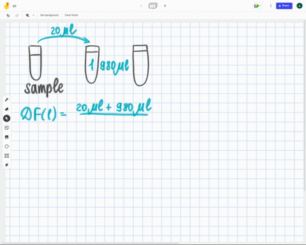
Task: Click the handwritten 'sample' label
Action: pos(44,87)
